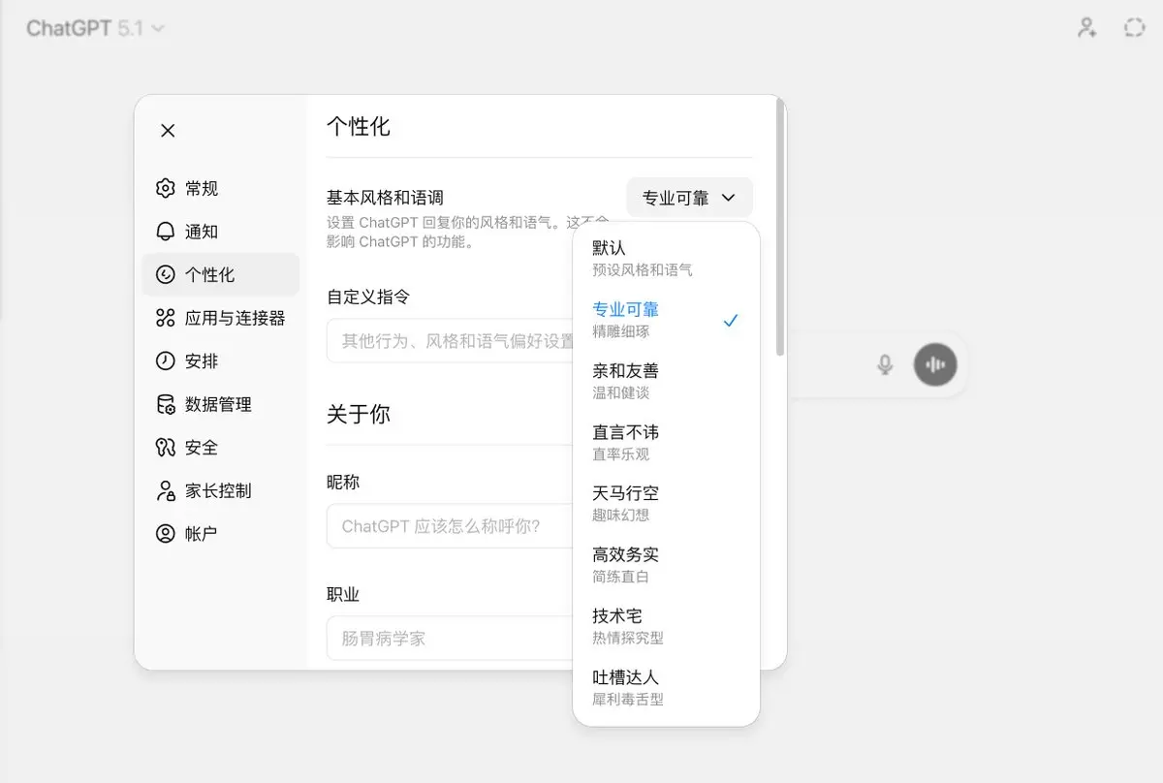The height and width of the screenshot is (783, 1163).
Task: Click the 基本风格和语调 label
Action: [x=385, y=198]
